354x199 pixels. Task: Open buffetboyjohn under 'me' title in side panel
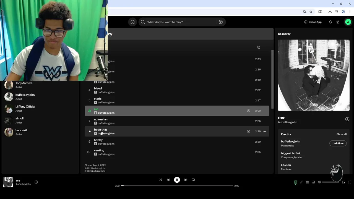[x=287, y=122]
